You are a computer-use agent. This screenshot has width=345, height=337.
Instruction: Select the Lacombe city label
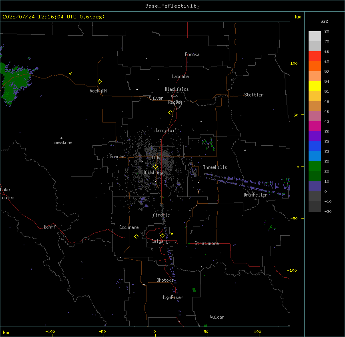[180, 76]
